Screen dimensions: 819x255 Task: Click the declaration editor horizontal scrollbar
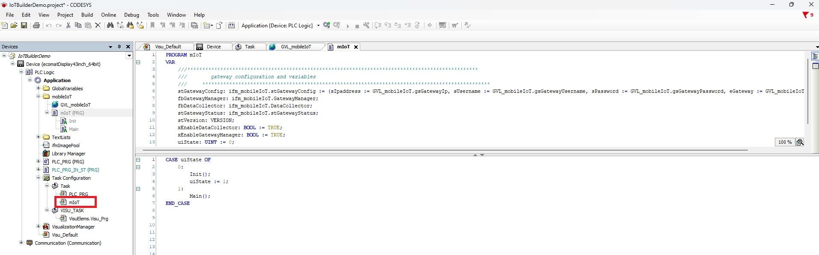[x=445, y=150]
